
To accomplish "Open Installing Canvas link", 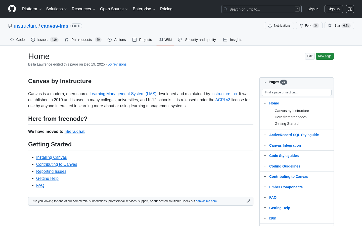I will click(x=52, y=157).
